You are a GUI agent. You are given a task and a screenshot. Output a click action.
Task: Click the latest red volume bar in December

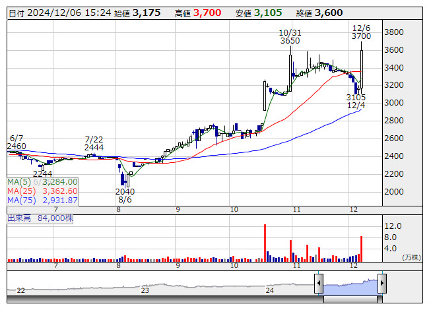(361, 249)
